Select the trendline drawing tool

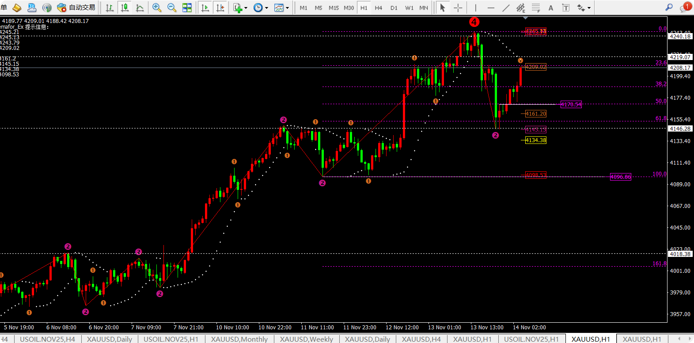click(506, 8)
